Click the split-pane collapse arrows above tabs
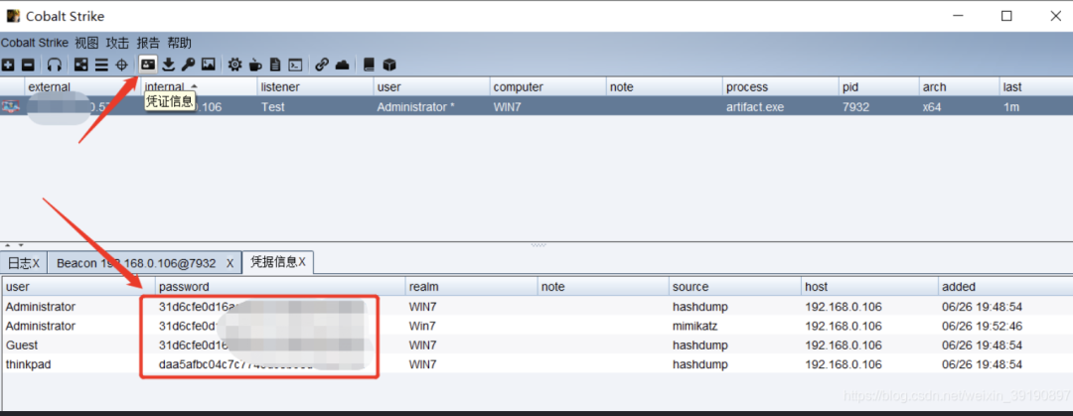Image resolution: width=1073 pixels, height=416 pixels. click(x=14, y=245)
